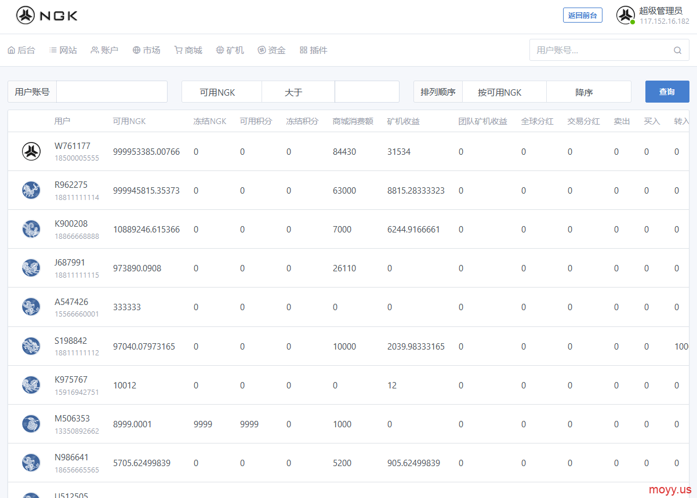Screen dimensions: 697x498
Task: Click the 商城消费额 value 84430
Action: click(x=344, y=152)
